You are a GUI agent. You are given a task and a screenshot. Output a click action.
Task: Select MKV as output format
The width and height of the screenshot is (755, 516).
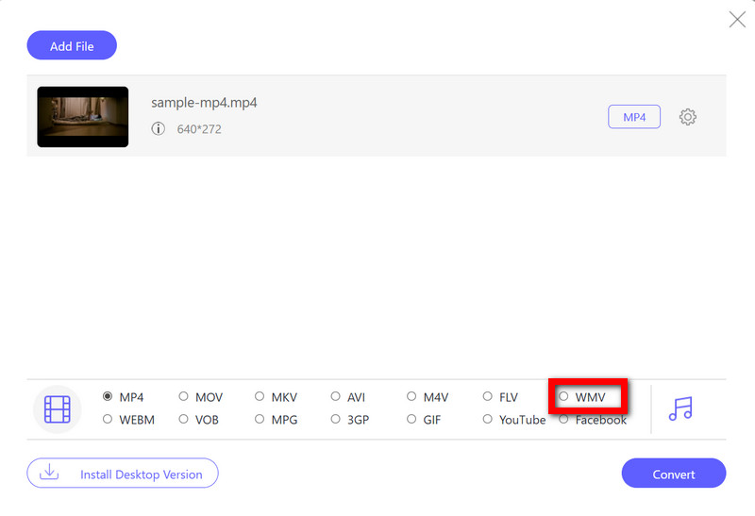[x=260, y=397]
